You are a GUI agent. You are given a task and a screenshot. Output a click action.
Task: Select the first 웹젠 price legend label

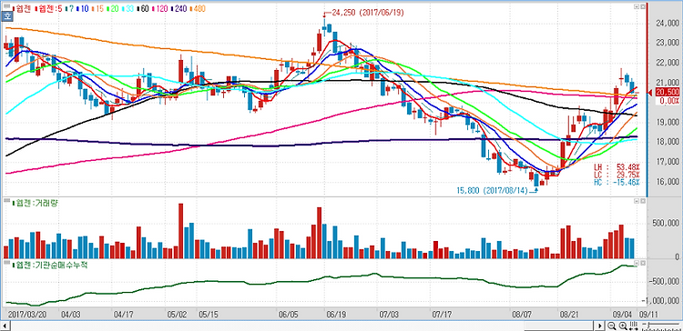[23, 8]
